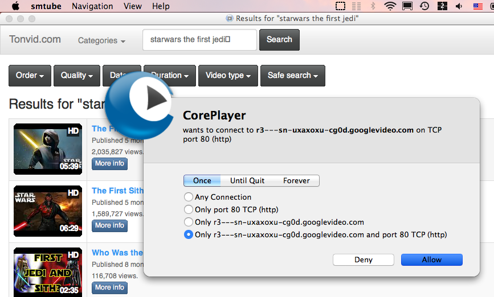Screen dimensions: 494x297
Task: Click the Search button
Action: tap(279, 40)
